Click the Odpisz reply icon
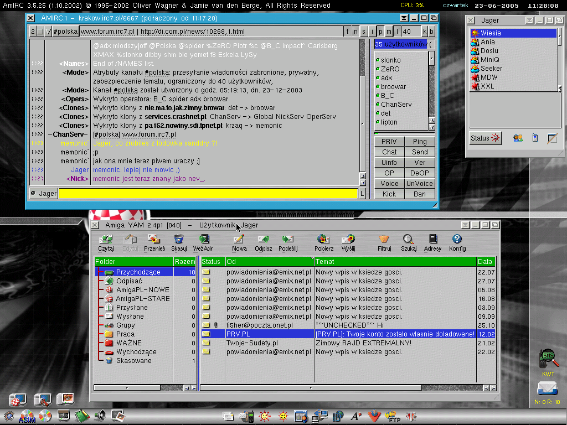This screenshot has height=425, width=567. point(263,242)
